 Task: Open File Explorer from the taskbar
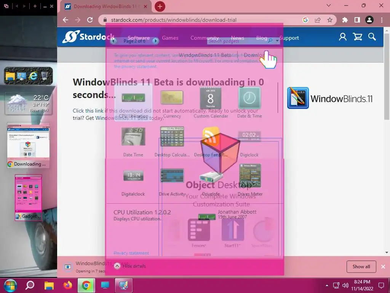pos(49,285)
